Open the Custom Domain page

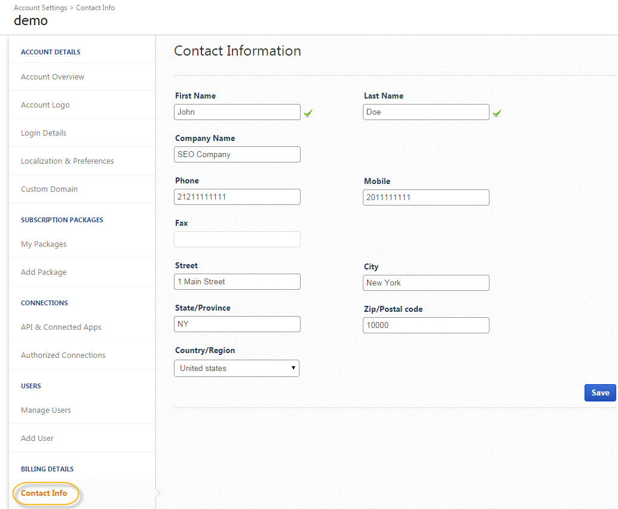coord(49,189)
